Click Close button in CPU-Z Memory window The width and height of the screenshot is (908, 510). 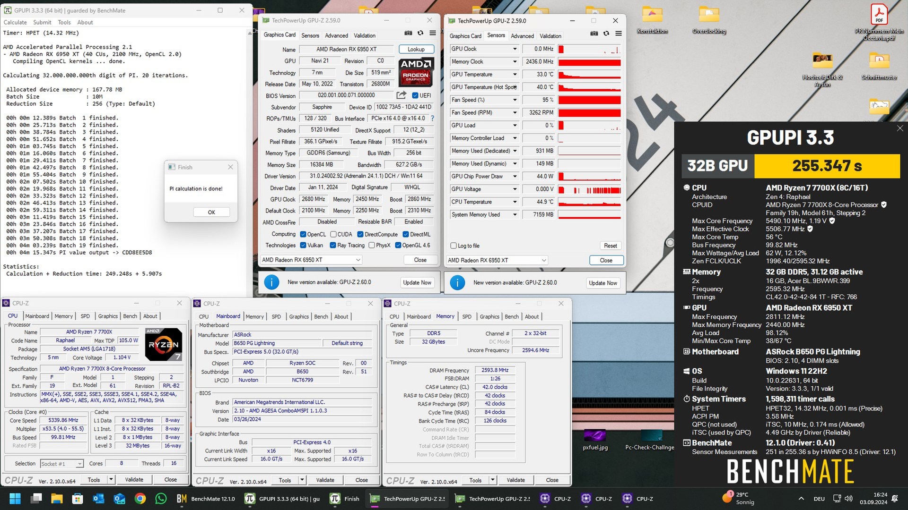pyautogui.click(x=552, y=480)
